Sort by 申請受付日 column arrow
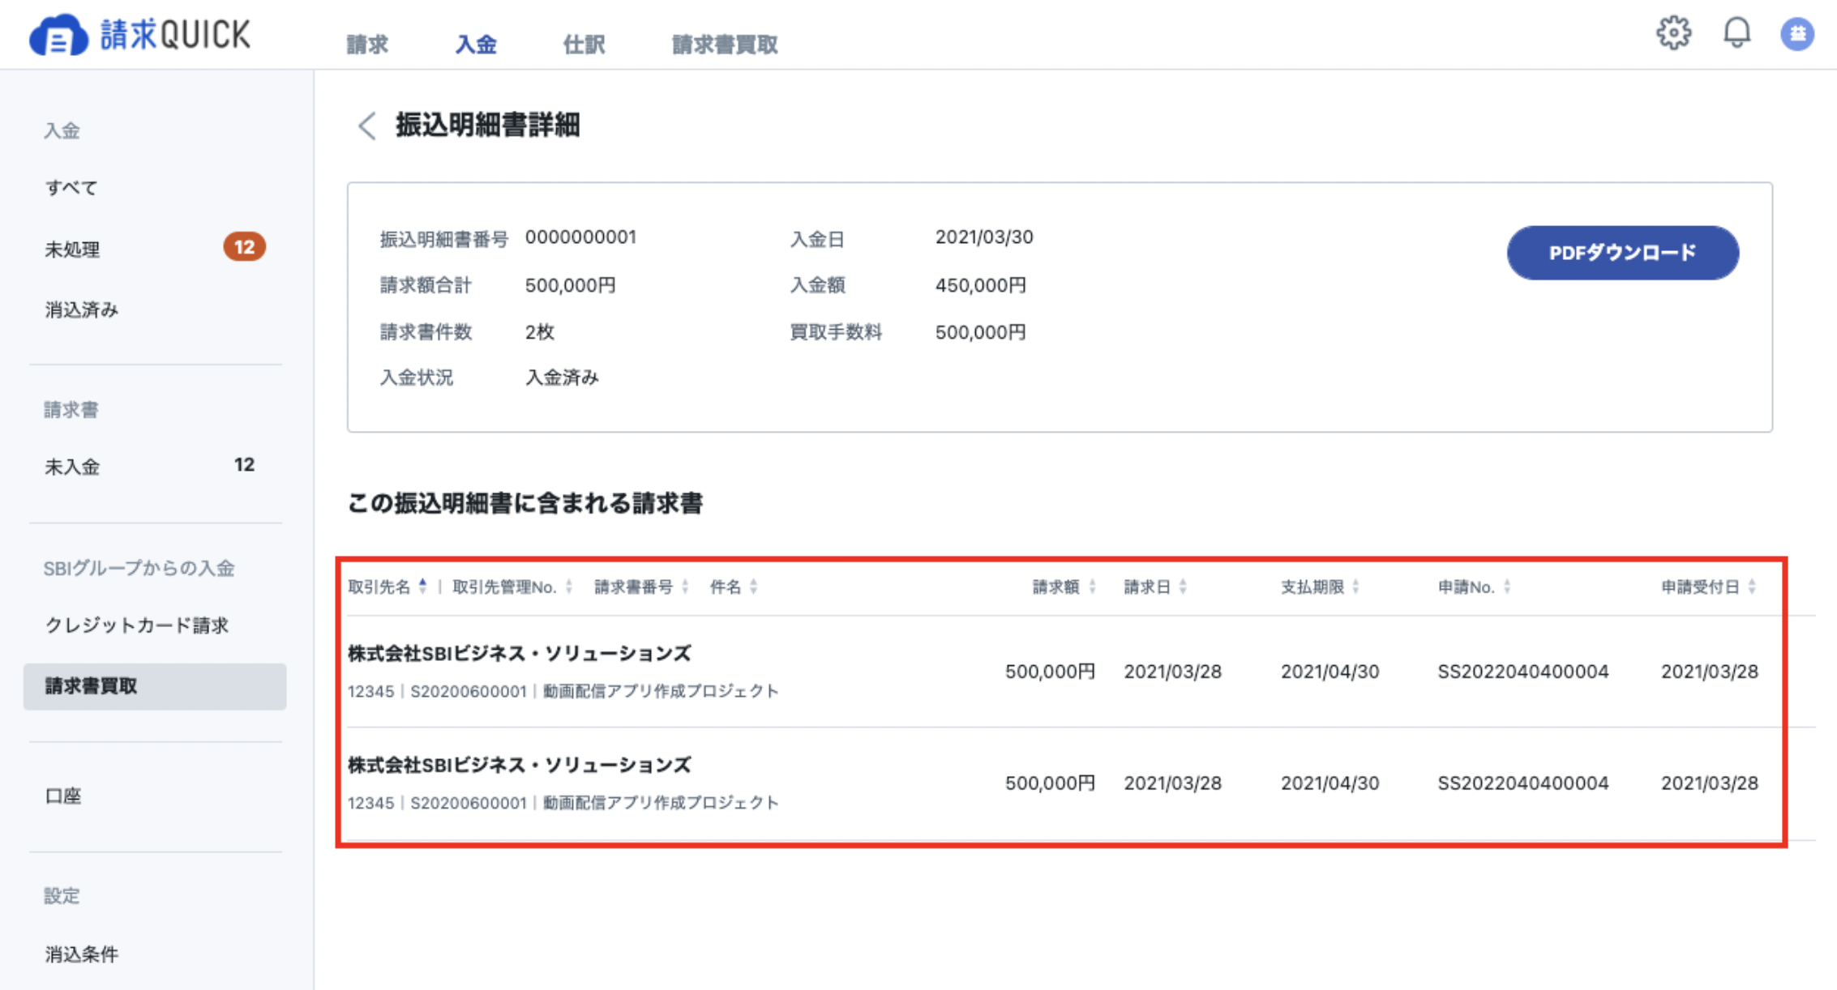1837x990 pixels. (x=1753, y=587)
